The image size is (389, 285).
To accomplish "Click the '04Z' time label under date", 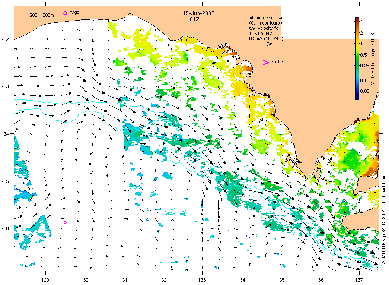I will [x=194, y=19].
